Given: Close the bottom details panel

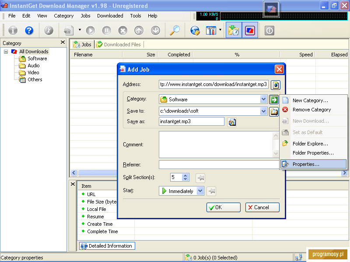Looking at the screenshot, I should (x=73, y=184).
